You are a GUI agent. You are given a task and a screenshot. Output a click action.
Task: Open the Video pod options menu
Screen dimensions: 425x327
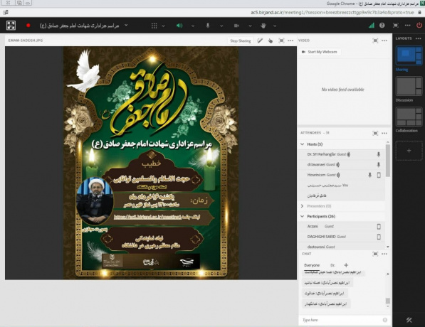(x=384, y=41)
